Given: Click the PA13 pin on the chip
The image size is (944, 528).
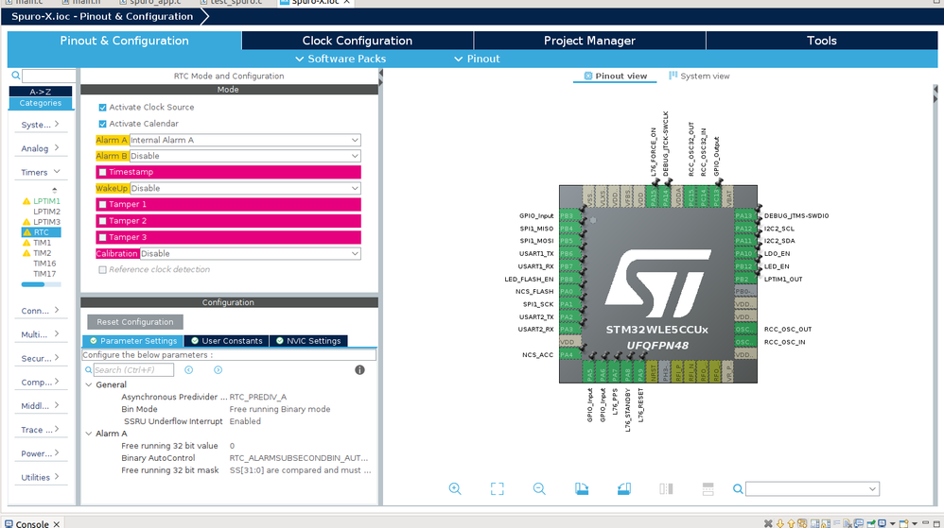Looking at the screenshot, I should pyautogui.click(x=744, y=216).
